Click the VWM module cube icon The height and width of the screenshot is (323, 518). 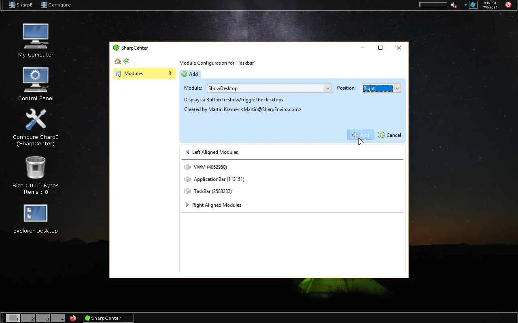(187, 167)
